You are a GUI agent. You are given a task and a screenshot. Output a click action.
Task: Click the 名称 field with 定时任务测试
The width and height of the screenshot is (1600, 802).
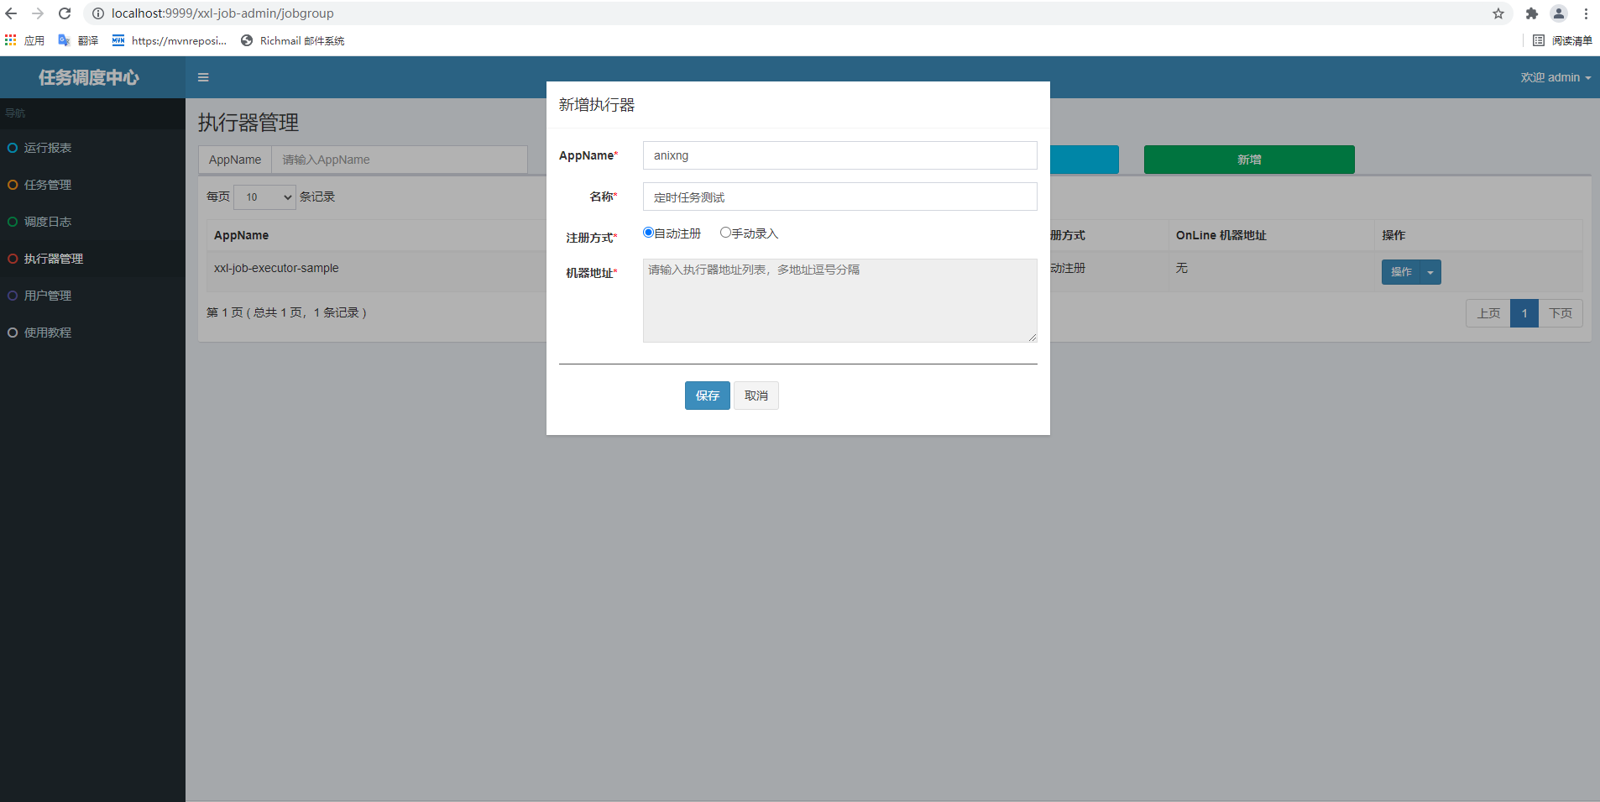coord(840,197)
